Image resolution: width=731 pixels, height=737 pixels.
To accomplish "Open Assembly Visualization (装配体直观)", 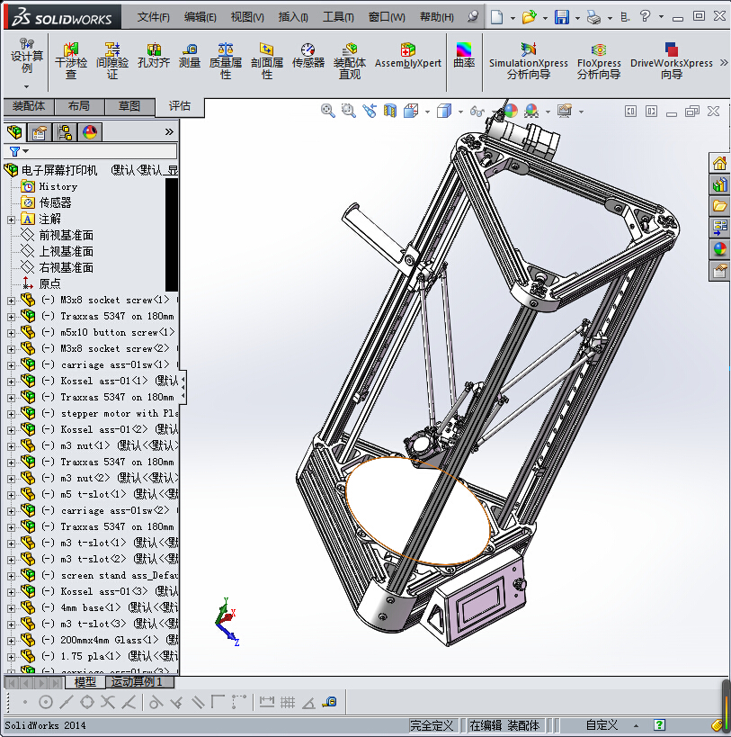I will (x=349, y=60).
